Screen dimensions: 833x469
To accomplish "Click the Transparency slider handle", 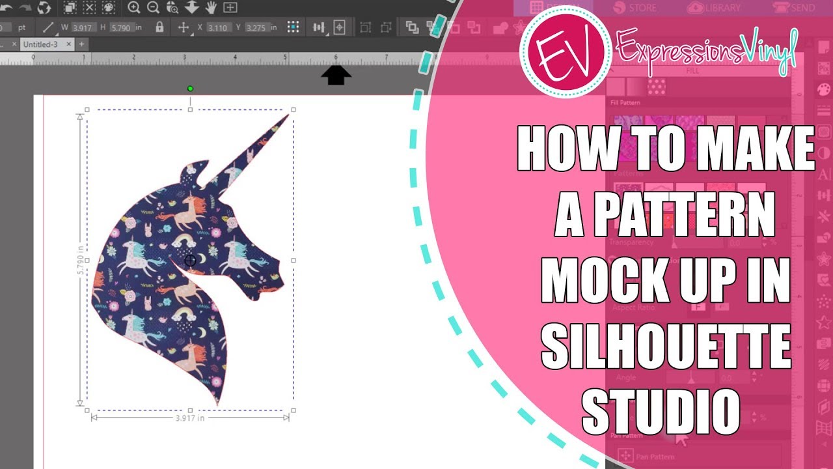I will tap(676, 244).
